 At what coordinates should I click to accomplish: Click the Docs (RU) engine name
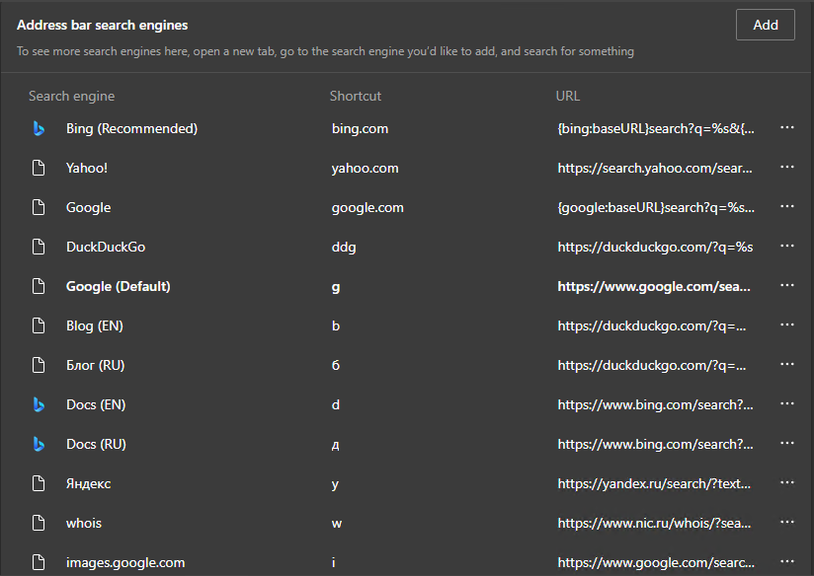(x=96, y=444)
